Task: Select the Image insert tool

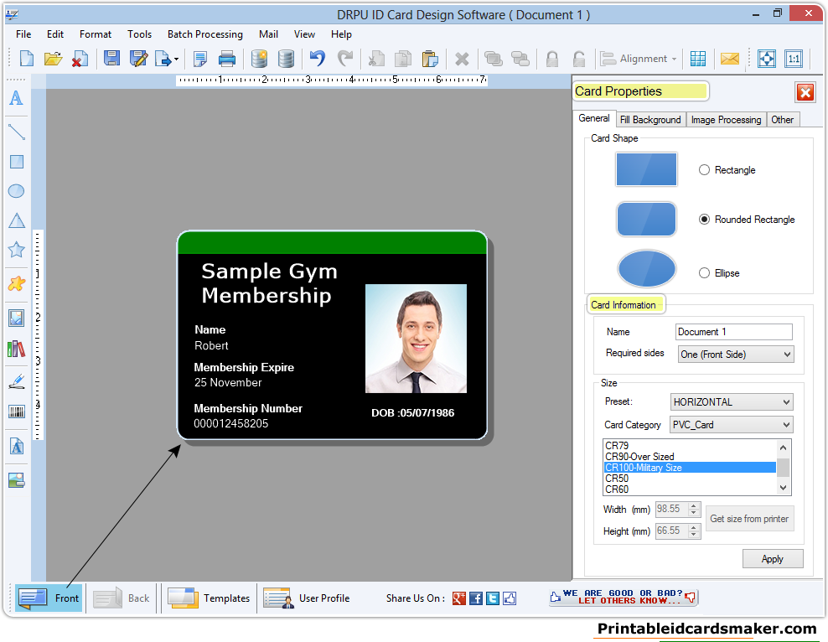Action: pyautogui.click(x=17, y=318)
